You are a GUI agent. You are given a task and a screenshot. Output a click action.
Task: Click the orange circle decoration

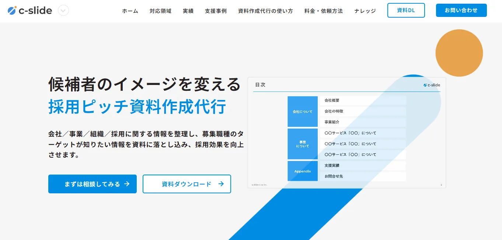tap(459, 53)
